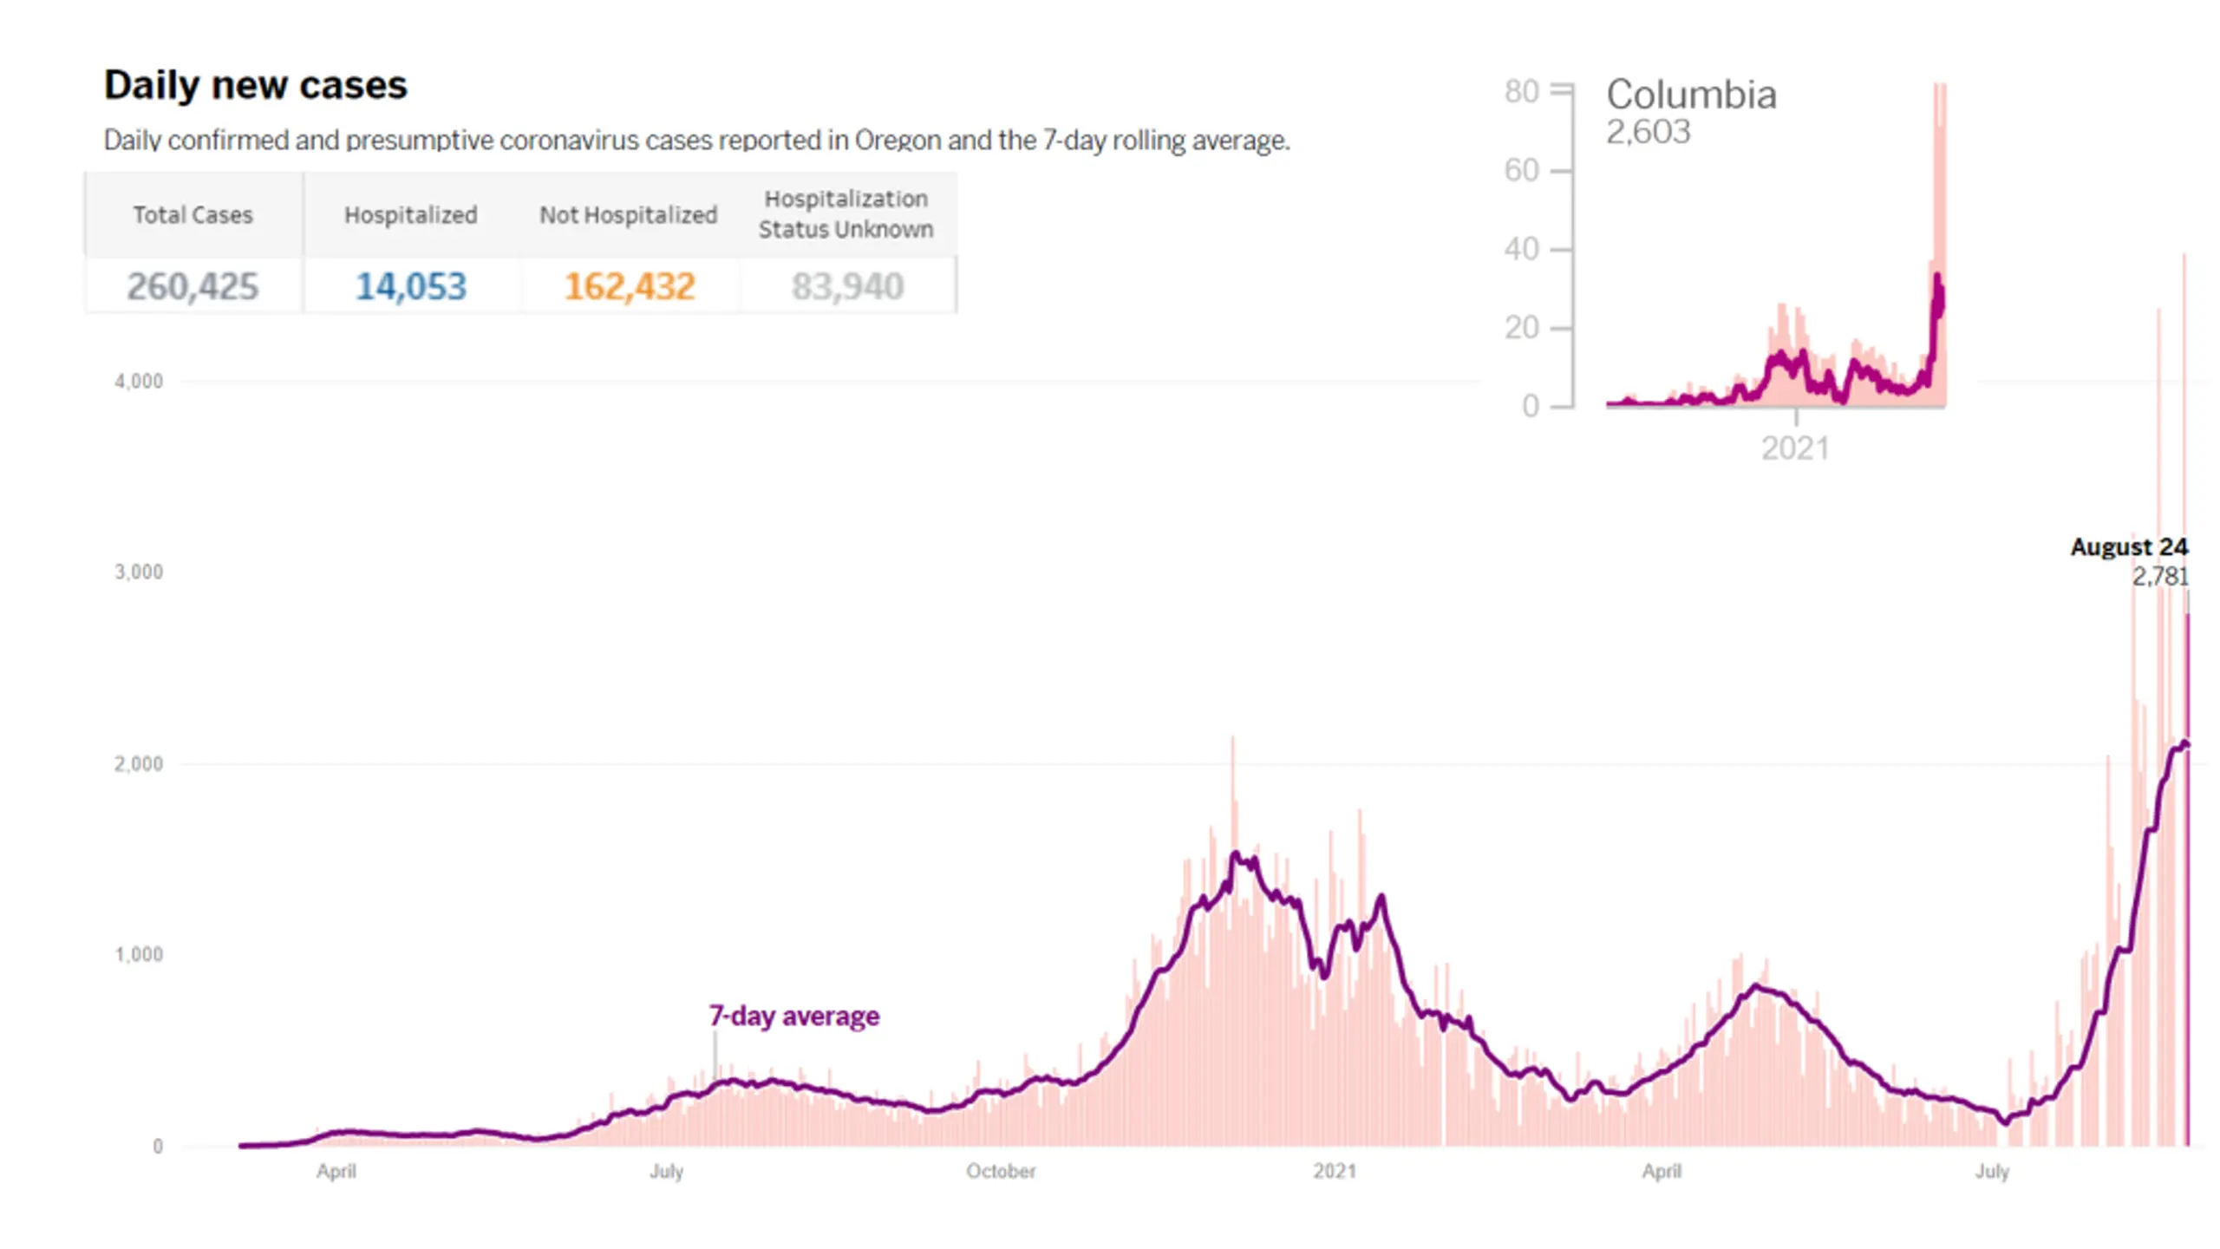The image size is (2220, 1249).
Task: Click the 2021 tick under Columbia chart
Action: pyautogui.click(x=1795, y=448)
